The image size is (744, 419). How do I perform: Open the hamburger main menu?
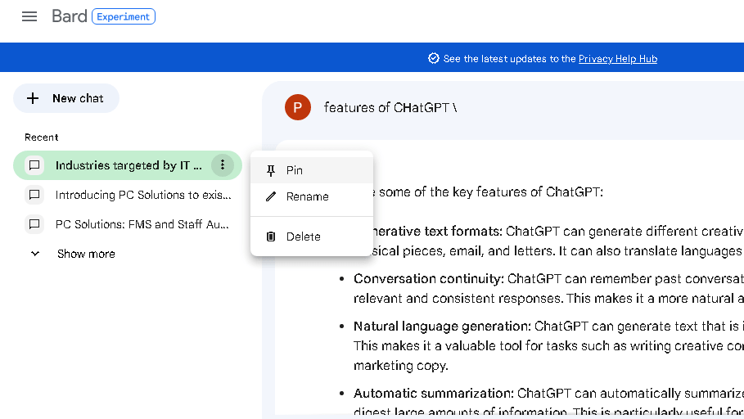click(x=29, y=16)
